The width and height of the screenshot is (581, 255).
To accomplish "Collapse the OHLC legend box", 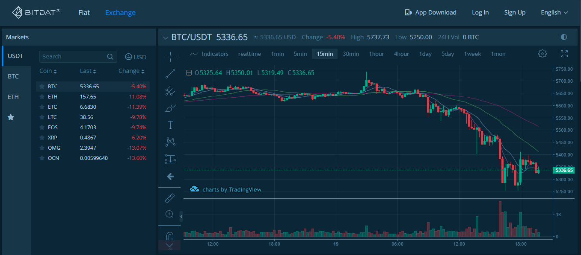I will pyautogui.click(x=189, y=73).
